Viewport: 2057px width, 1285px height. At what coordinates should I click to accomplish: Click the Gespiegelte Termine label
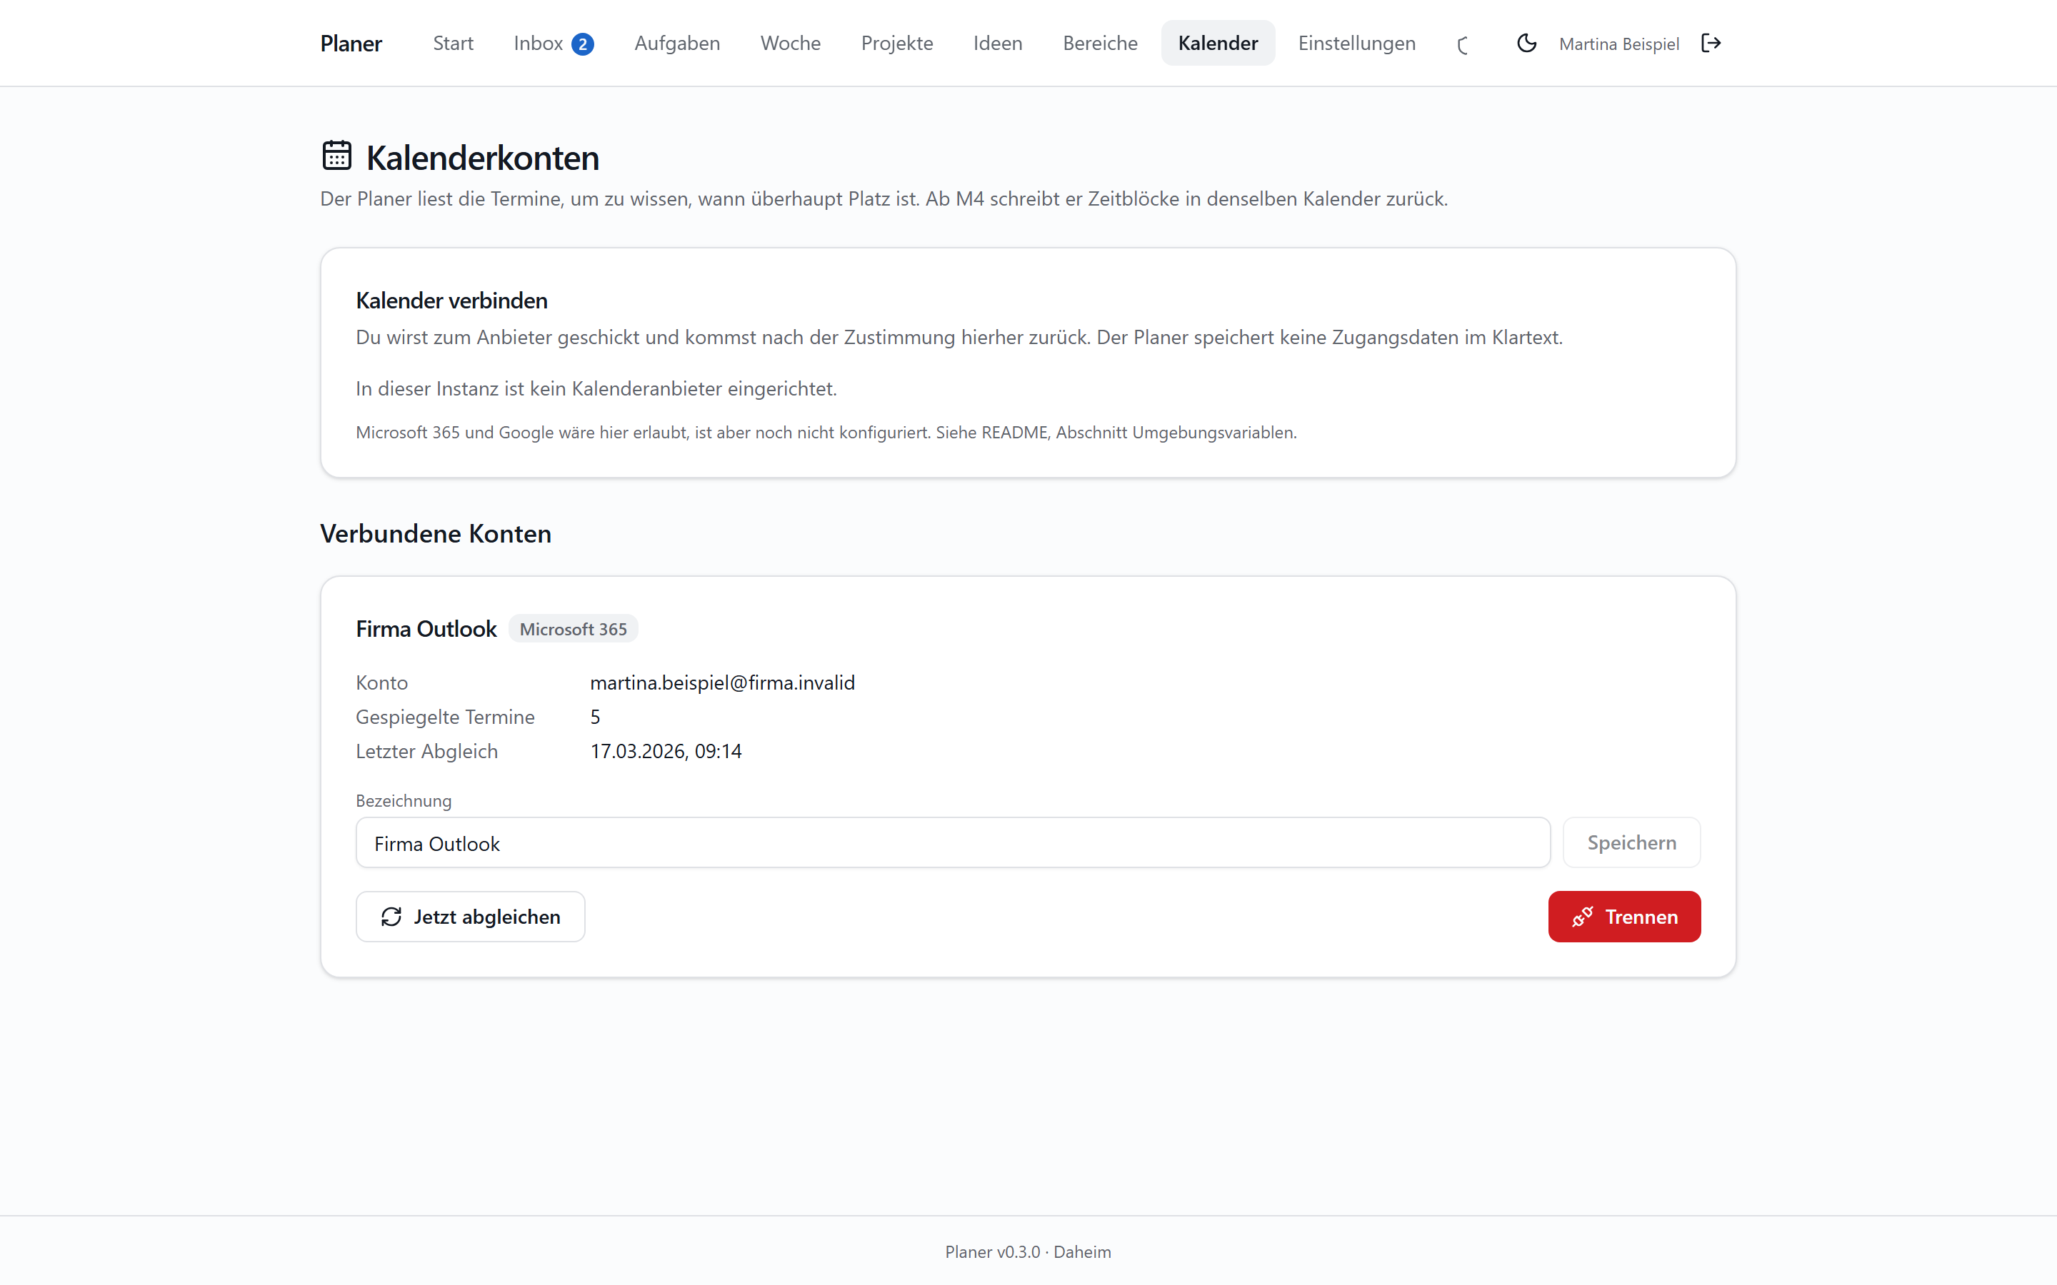tap(446, 717)
